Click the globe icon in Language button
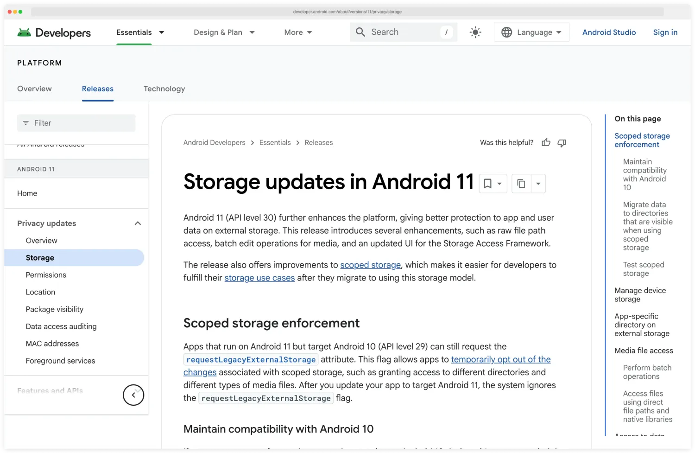The image size is (695, 453). point(507,32)
